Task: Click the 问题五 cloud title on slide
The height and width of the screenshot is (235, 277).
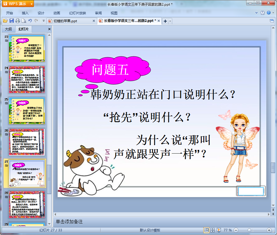Action: (x=113, y=70)
